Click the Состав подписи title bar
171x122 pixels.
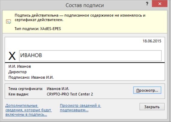[85, 5]
